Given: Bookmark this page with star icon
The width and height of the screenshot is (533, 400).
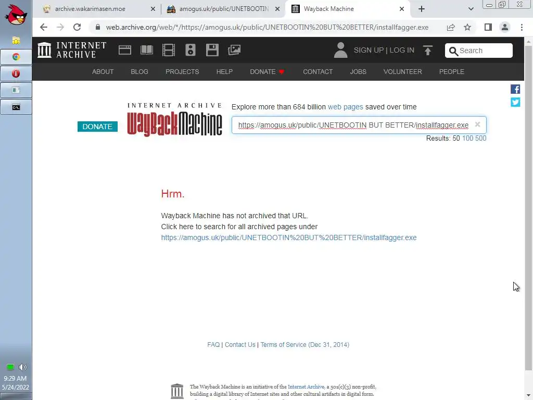Looking at the screenshot, I should (x=467, y=27).
